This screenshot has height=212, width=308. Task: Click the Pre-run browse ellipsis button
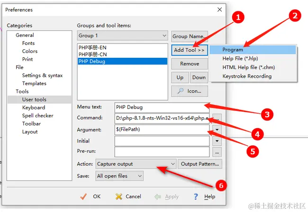pos(217,152)
